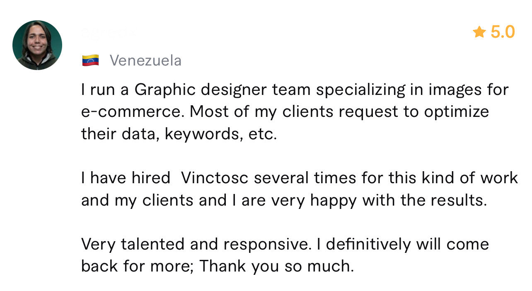The height and width of the screenshot is (291, 532).
Task: Click the 'their data, keywords, etc.' line
Action: (x=179, y=134)
